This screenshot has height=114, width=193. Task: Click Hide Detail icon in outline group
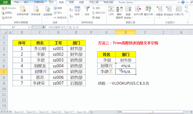(186, 12)
